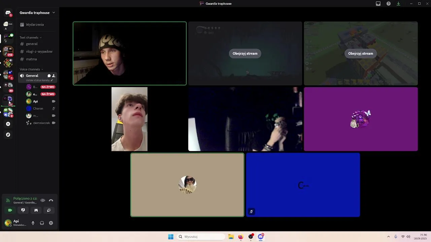Start an activity with gamepad icon
The width and height of the screenshot is (431, 242).
point(36,210)
